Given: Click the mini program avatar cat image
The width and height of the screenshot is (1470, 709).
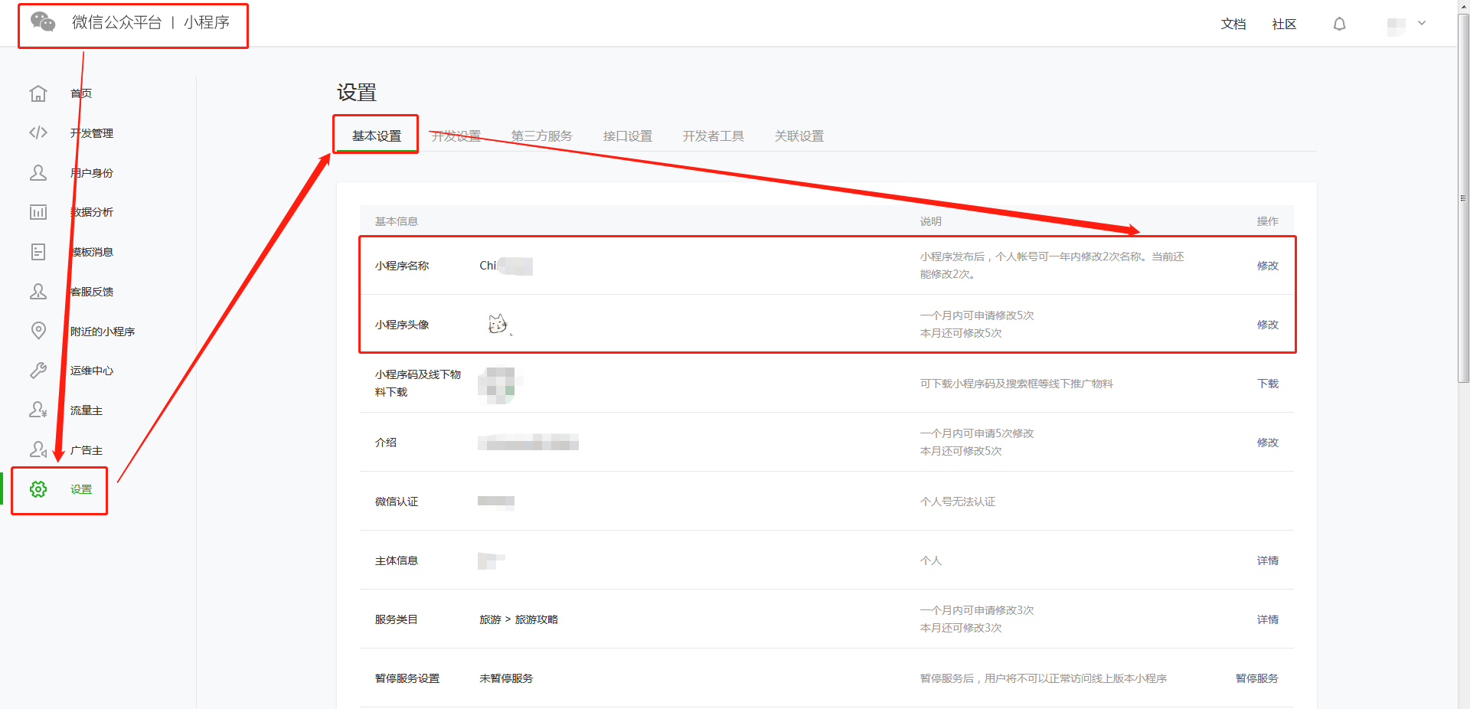Looking at the screenshot, I should click(x=499, y=324).
